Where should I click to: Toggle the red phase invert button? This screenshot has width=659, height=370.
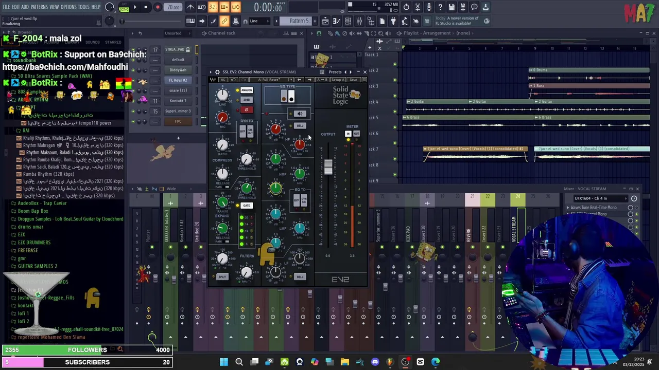click(247, 109)
